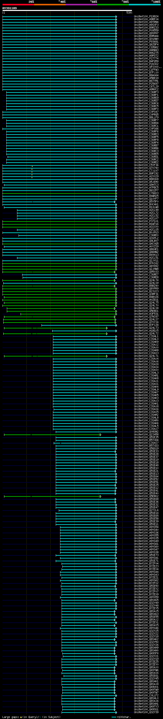Select hit label UniRef100_B8LLF9

pos(146,118)
